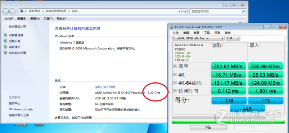Click the Back navigation arrow in Control Panel
The image size is (289, 133).
point(6,11)
